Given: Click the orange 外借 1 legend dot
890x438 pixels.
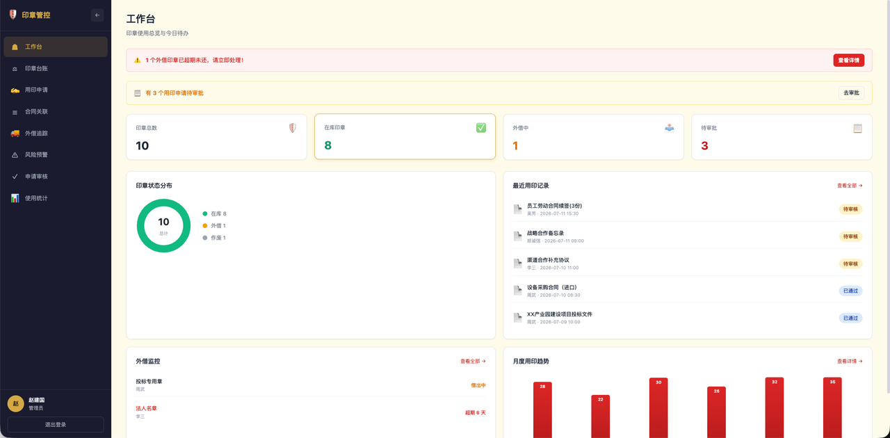Looking at the screenshot, I should (205, 226).
